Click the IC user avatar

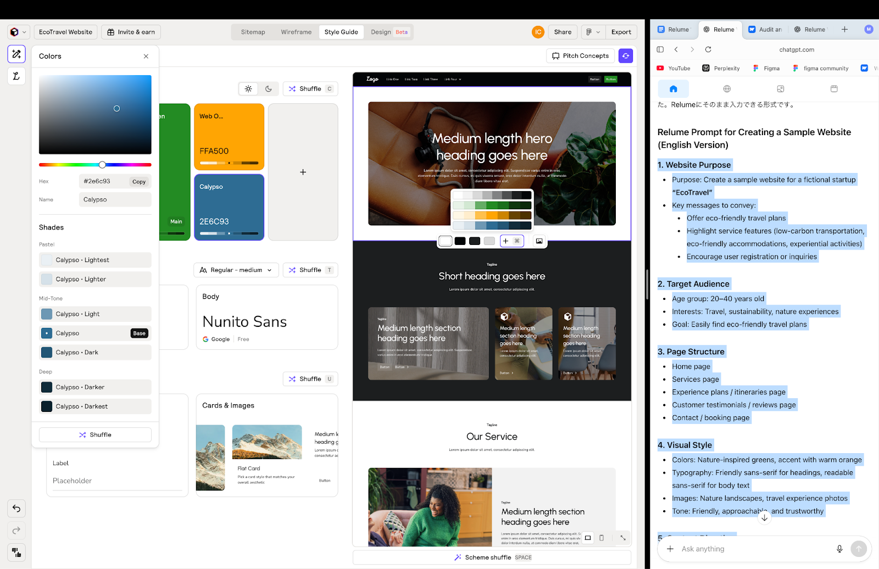pyautogui.click(x=538, y=32)
